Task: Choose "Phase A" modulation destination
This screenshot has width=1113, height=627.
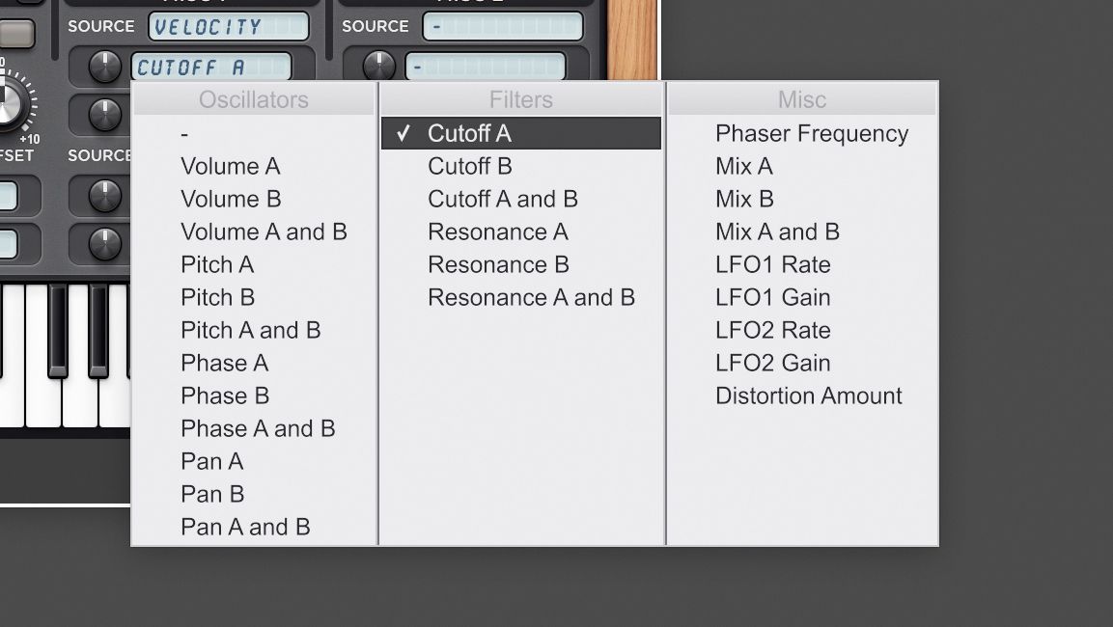Action: click(224, 363)
